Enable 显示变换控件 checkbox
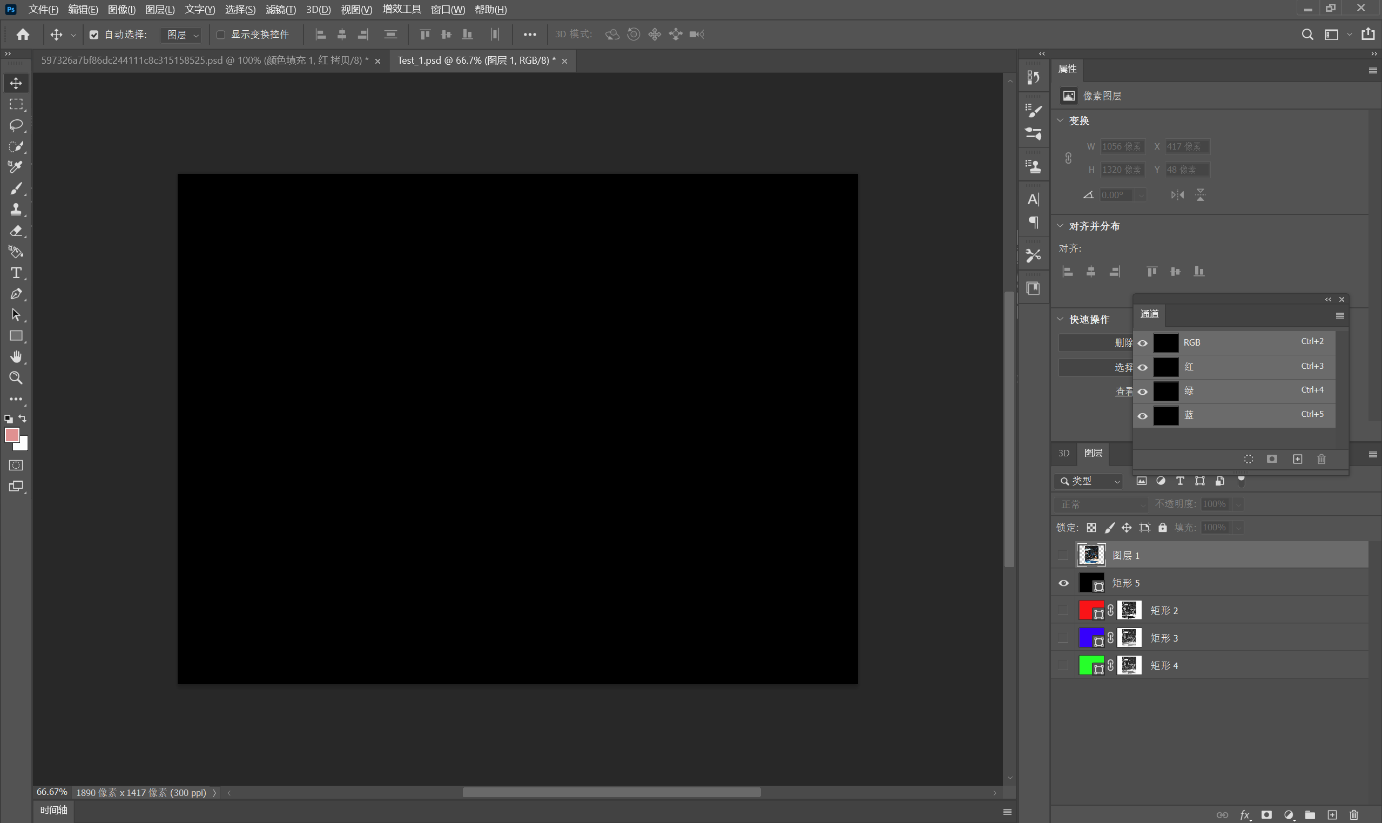 pos(221,35)
